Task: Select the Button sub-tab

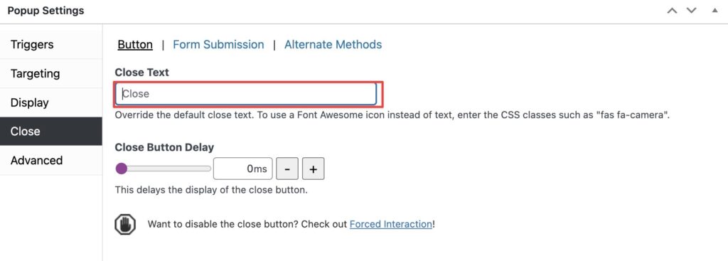Action: [135, 45]
